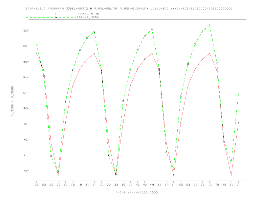This screenshot has height=201, width=260.
Task: Click the y-axis tick label 78
Action: pyautogui.click(x=25, y=124)
